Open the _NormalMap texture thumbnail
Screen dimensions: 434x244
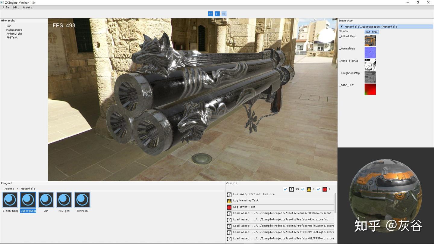coord(370,52)
